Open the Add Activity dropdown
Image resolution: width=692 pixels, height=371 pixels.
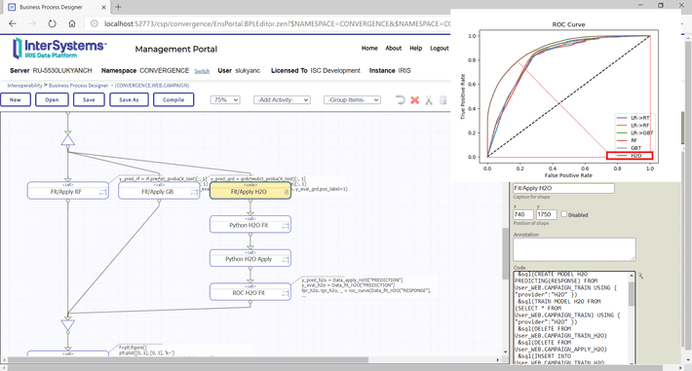click(x=282, y=100)
